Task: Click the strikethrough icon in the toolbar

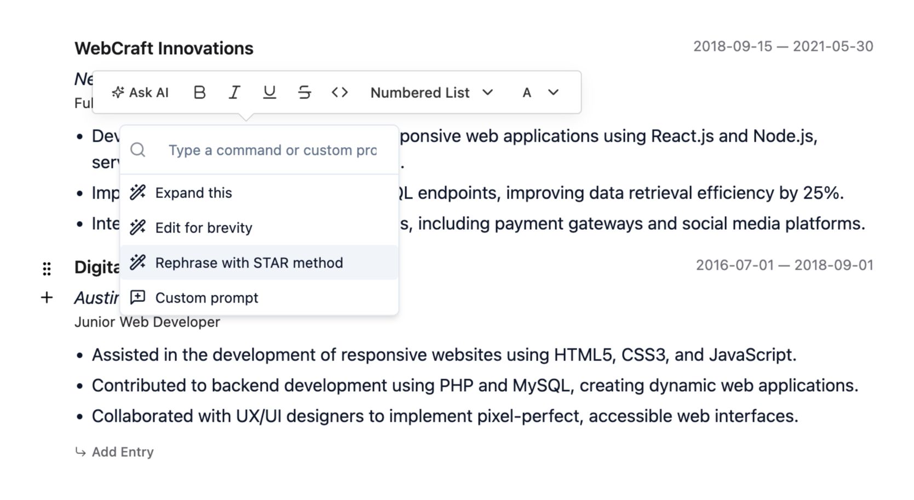Action: (304, 92)
